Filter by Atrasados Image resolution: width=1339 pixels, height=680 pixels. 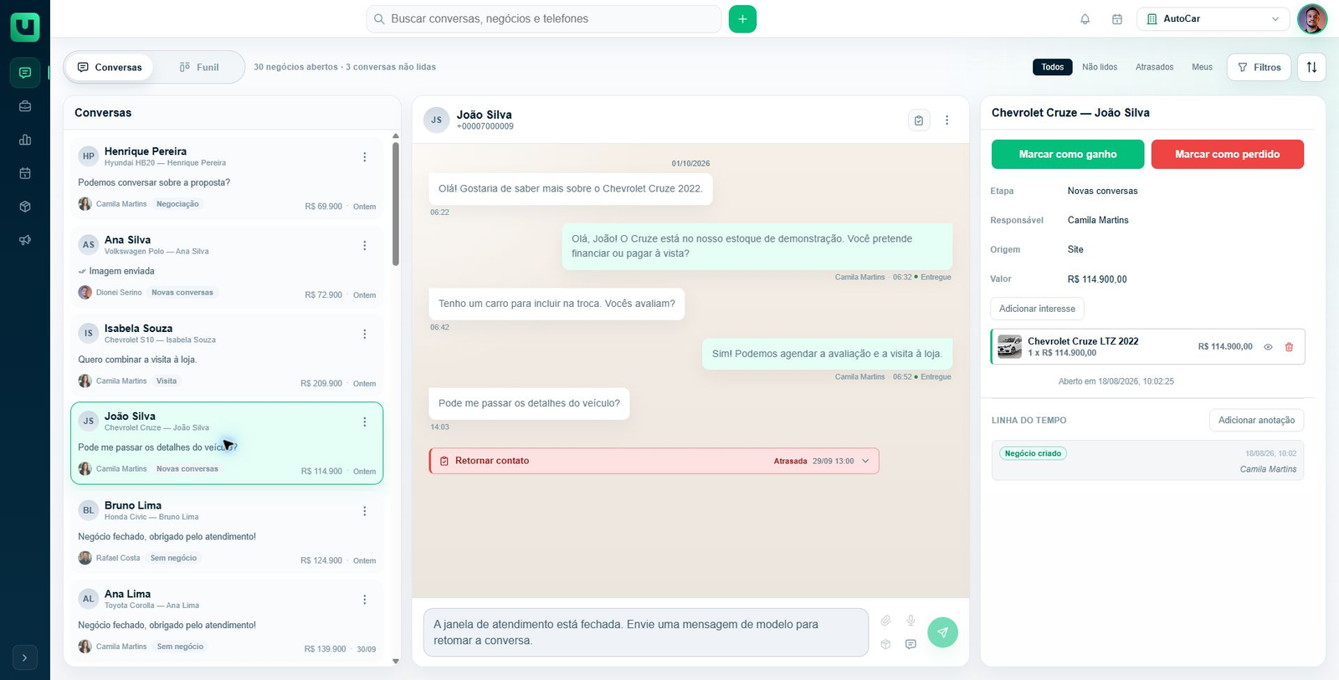(1154, 67)
